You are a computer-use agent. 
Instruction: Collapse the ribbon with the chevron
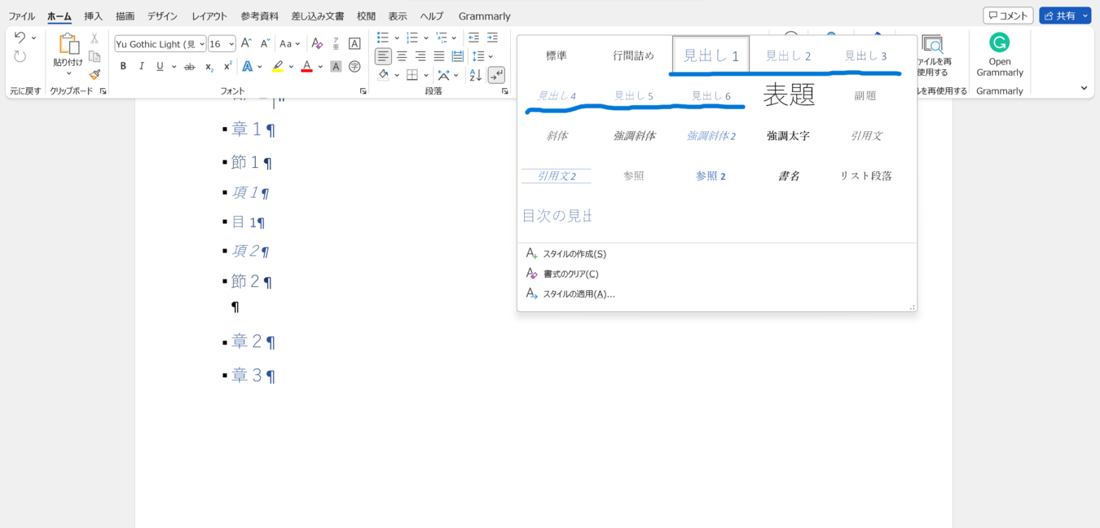pyautogui.click(x=1084, y=88)
